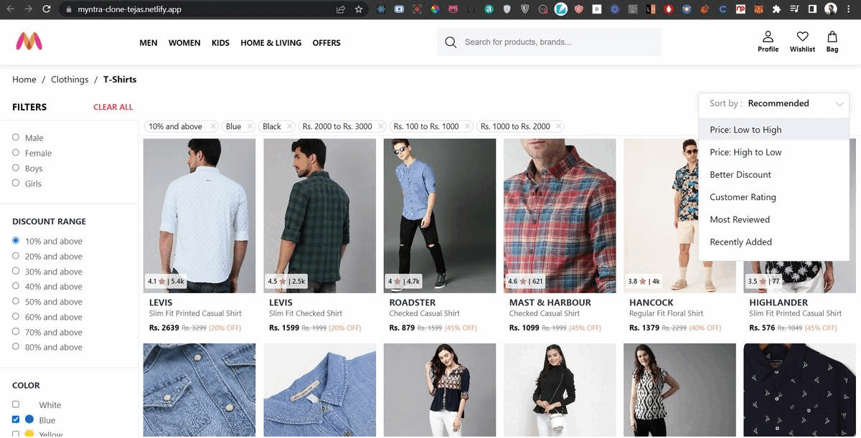
Task: Bookmark this page with star icon
Action: coord(359,9)
